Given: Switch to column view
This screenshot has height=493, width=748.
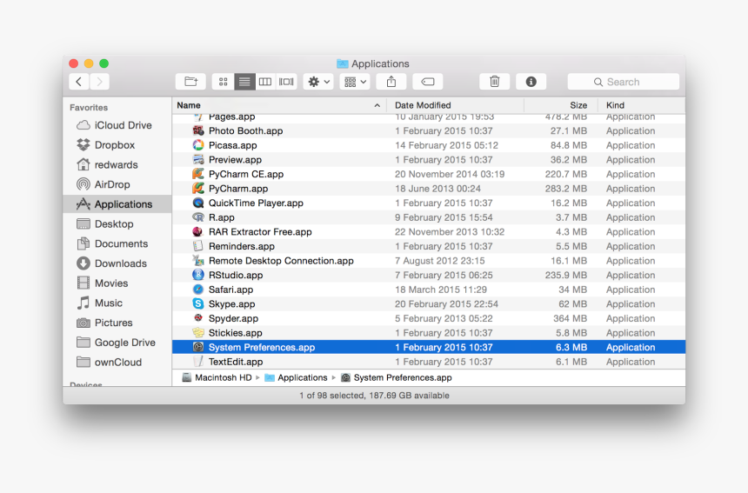Looking at the screenshot, I should [265, 82].
